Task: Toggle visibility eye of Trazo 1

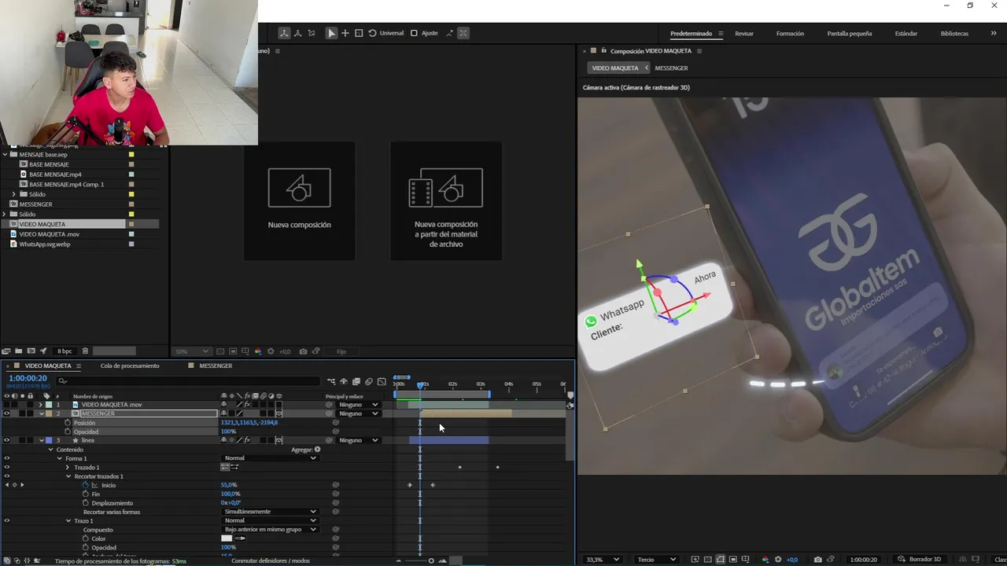Action: [6, 520]
